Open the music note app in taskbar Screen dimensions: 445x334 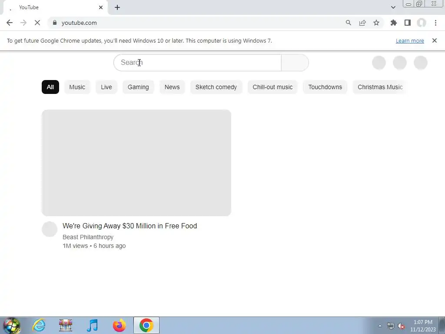pos(92,325)
